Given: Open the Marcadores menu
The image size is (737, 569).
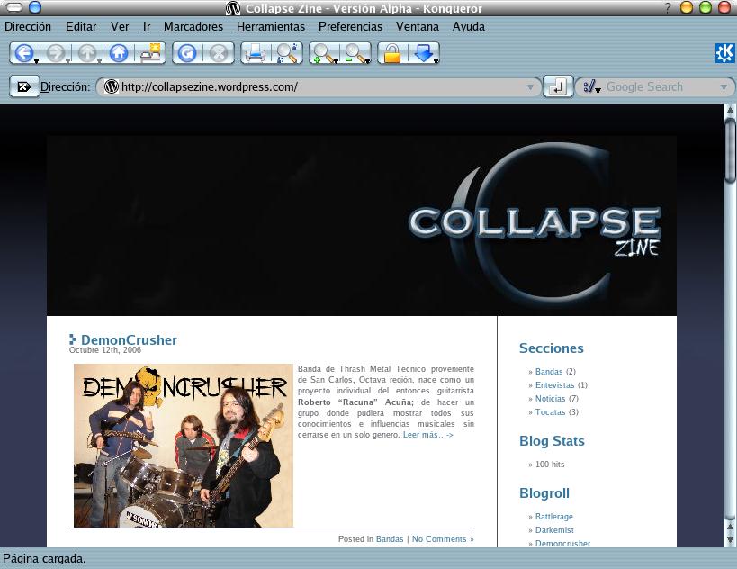Looking at the screenshot, I should tap(193, 27).
